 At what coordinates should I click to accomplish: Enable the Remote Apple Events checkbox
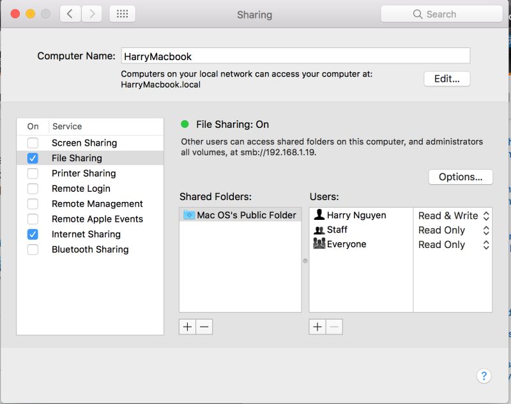pos(33,219)
